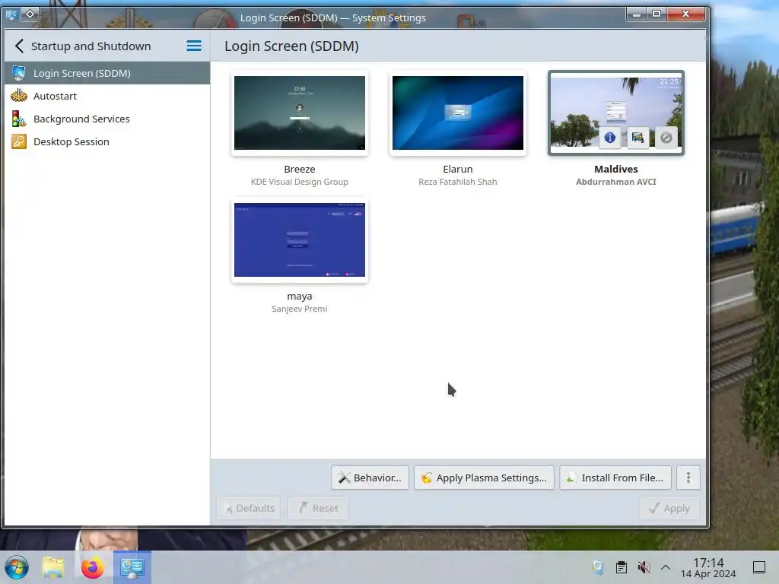The height and width of the screenshot is (584, 779).
Task: Click Apply Plasma Settings button
Action: 484,478
